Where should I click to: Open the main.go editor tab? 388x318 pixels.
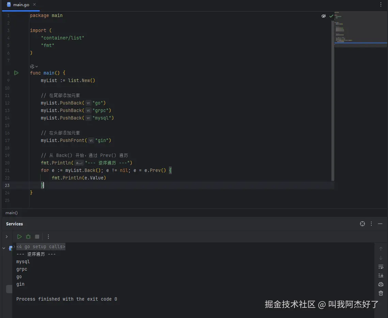coord(21,5)
